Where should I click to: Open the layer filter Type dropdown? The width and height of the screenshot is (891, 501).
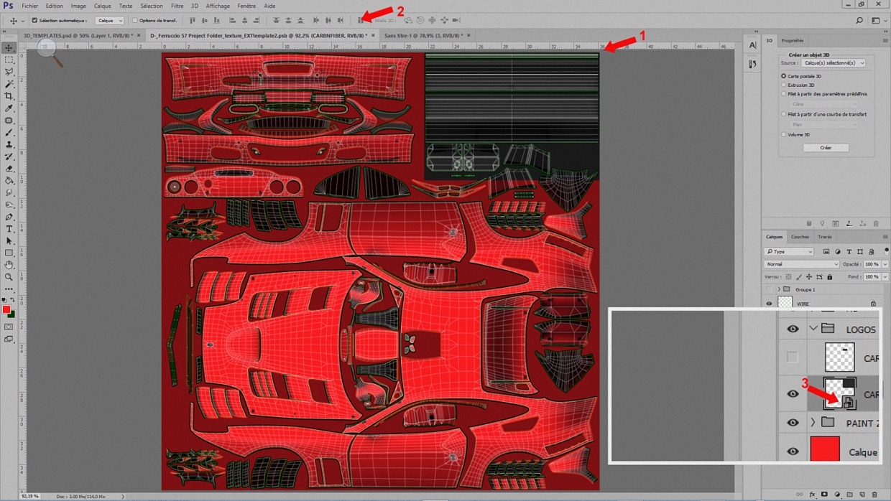tap(789, 252)
